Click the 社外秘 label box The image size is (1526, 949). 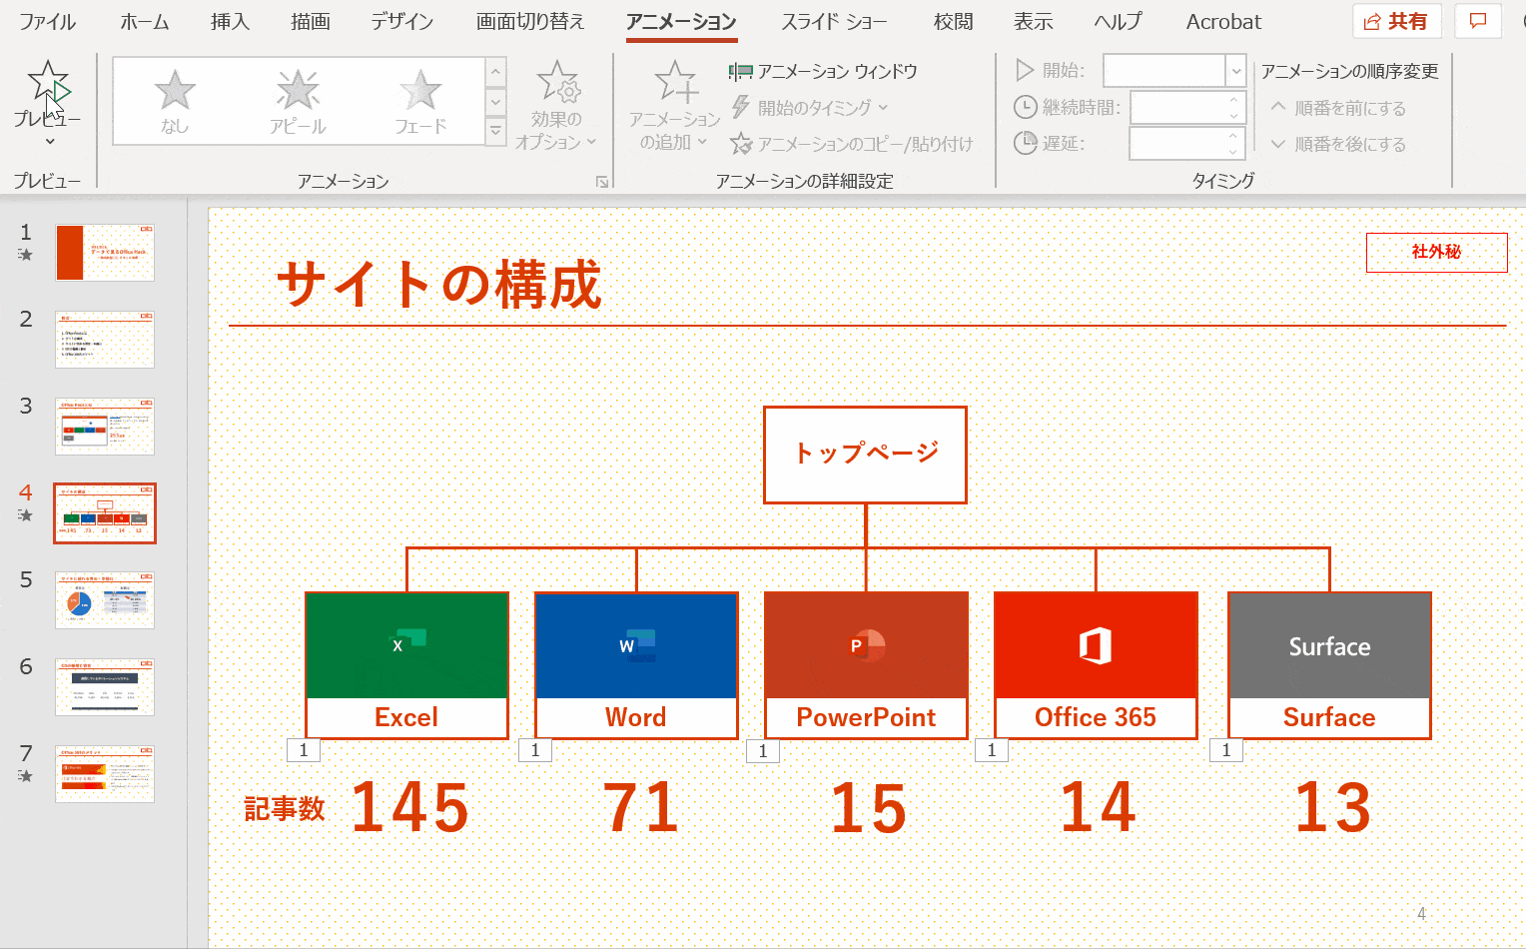tap(1436, 253)
